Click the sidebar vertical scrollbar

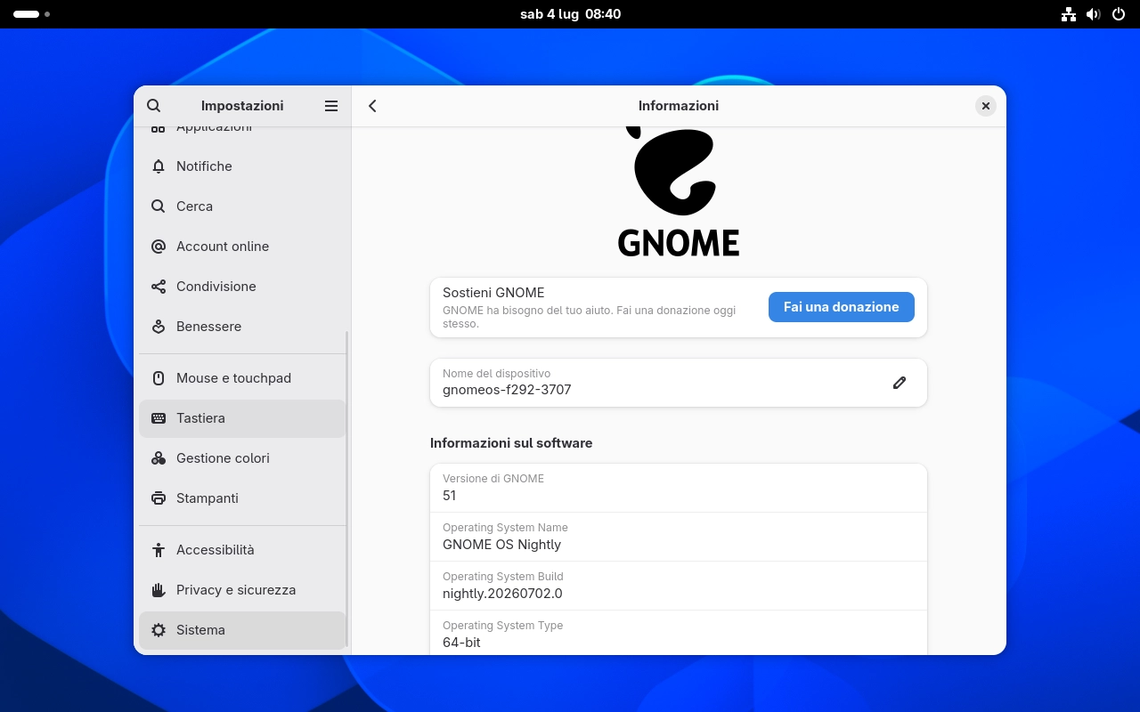coord(347,489)
